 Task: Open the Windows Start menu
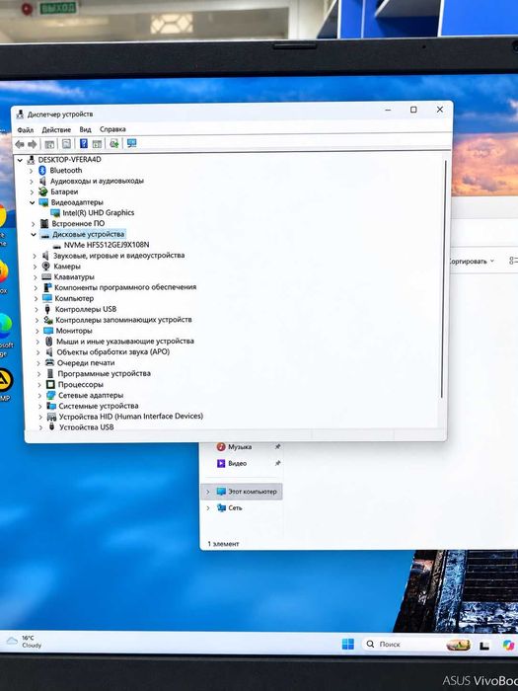click(x=348, y=645)
